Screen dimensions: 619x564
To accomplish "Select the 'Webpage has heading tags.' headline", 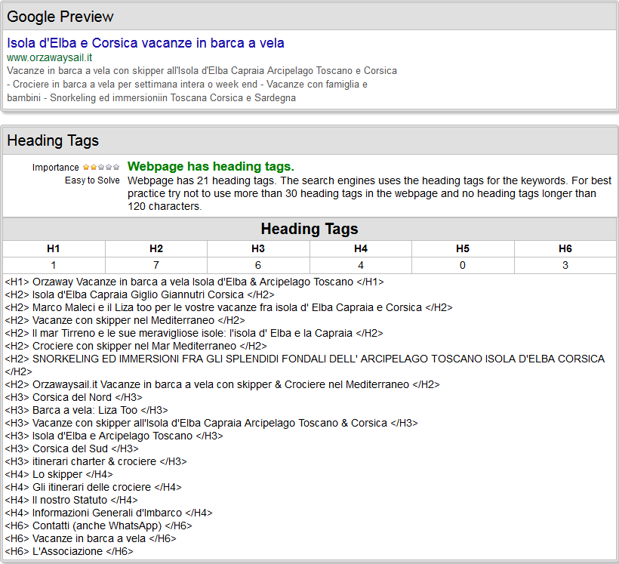I will click(x=211, y=166).
